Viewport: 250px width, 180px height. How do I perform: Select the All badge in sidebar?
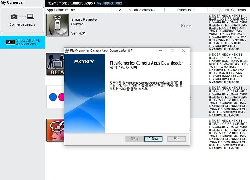10,42
